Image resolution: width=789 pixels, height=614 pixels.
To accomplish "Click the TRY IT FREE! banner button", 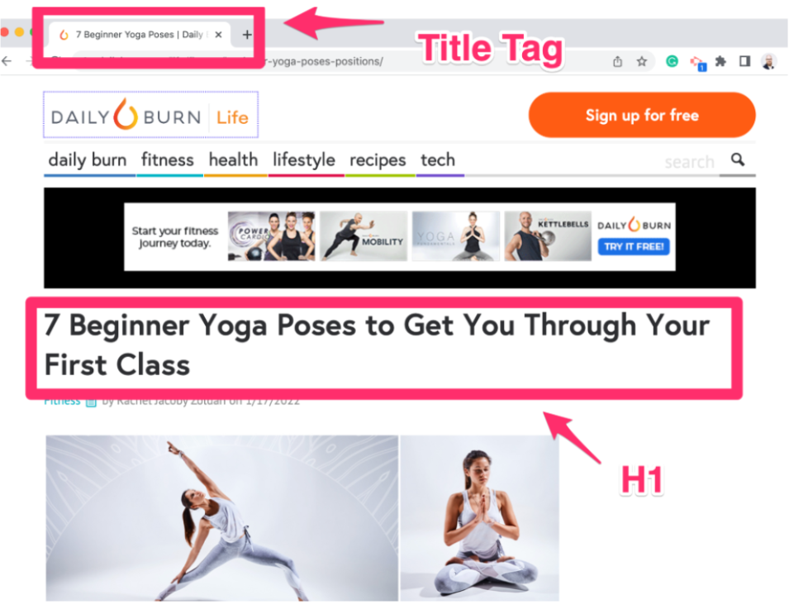I will (x=634, y=246).
